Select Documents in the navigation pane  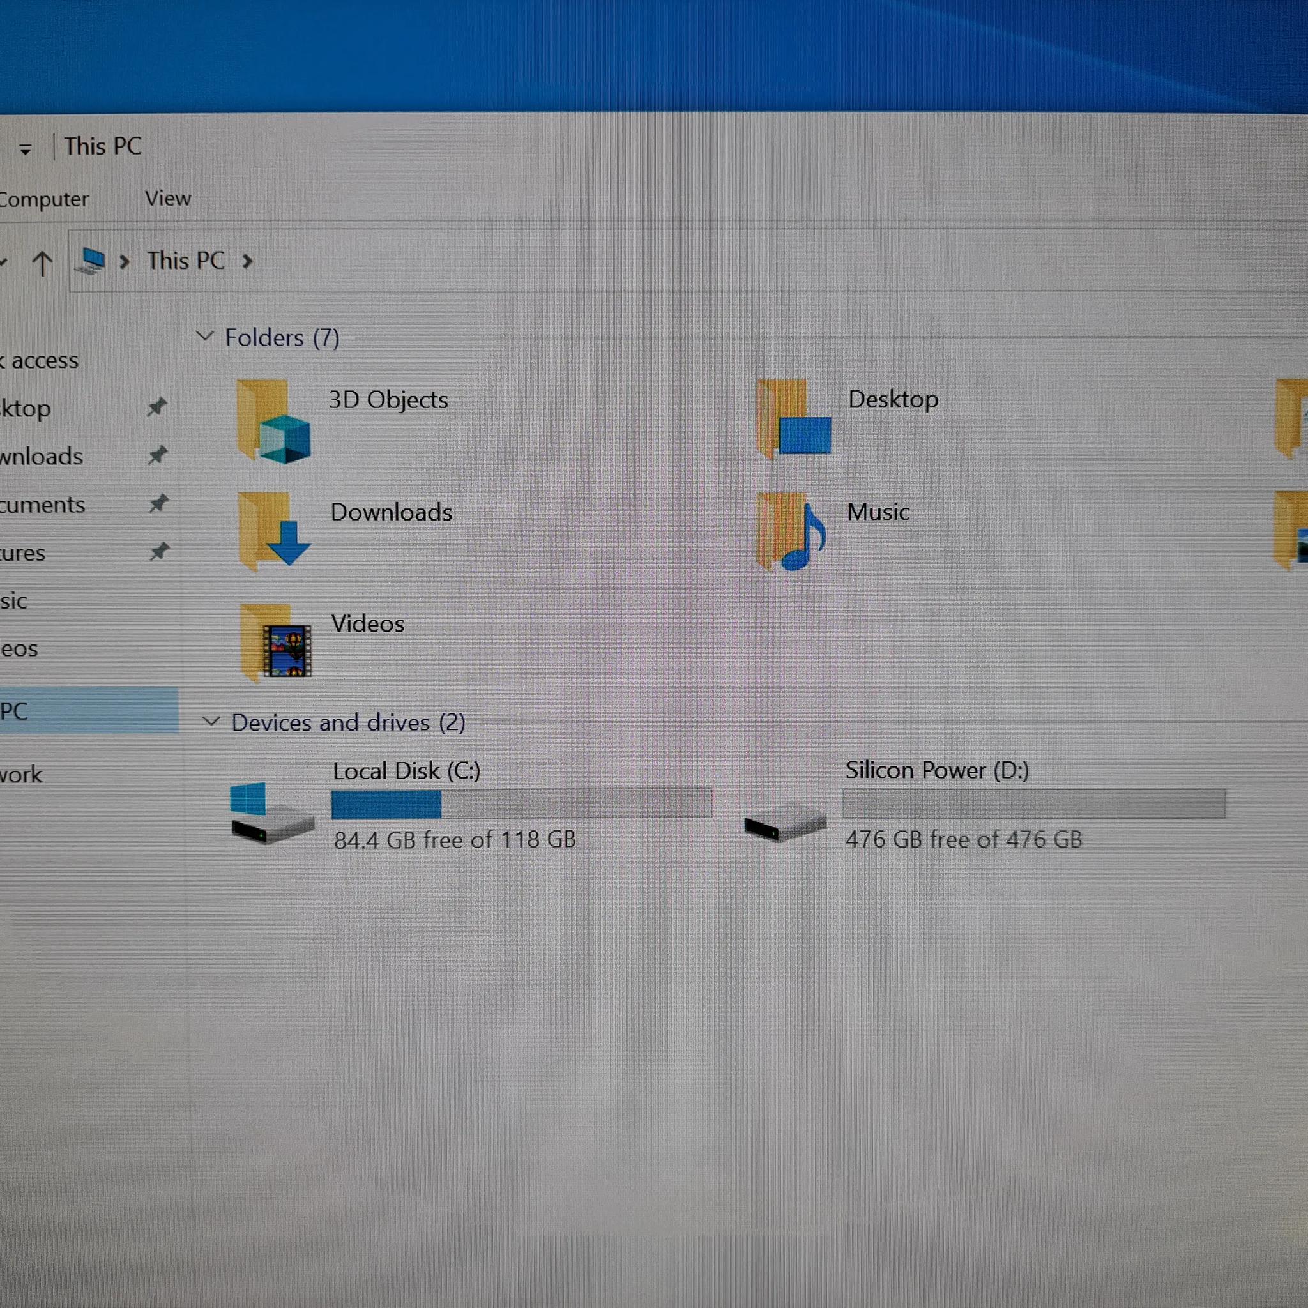[43, 505]
